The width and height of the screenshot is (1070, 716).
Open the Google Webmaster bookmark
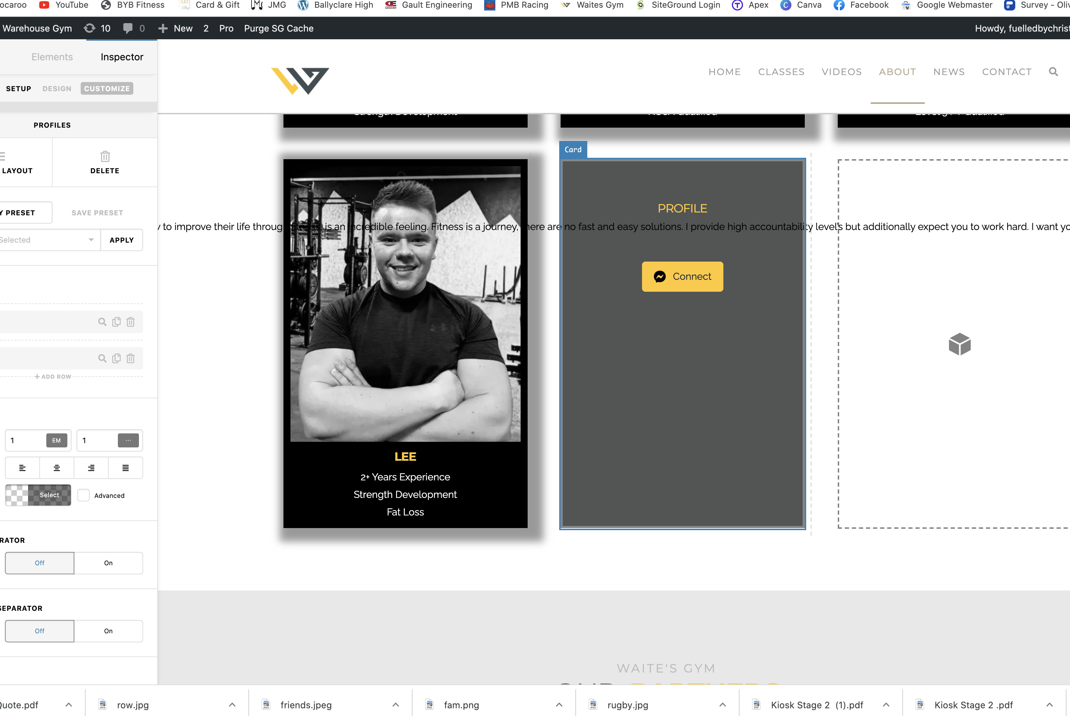[x=946, y=5]
